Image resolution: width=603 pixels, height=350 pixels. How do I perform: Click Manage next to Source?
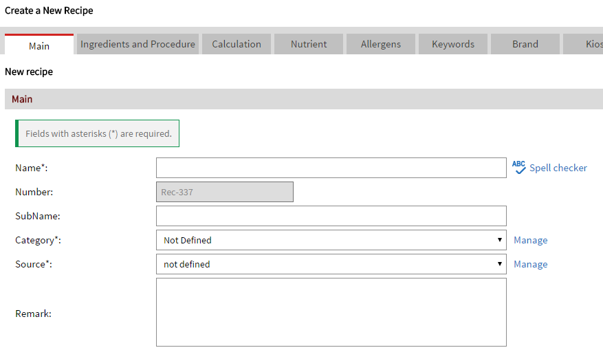(x=530, y=264)
